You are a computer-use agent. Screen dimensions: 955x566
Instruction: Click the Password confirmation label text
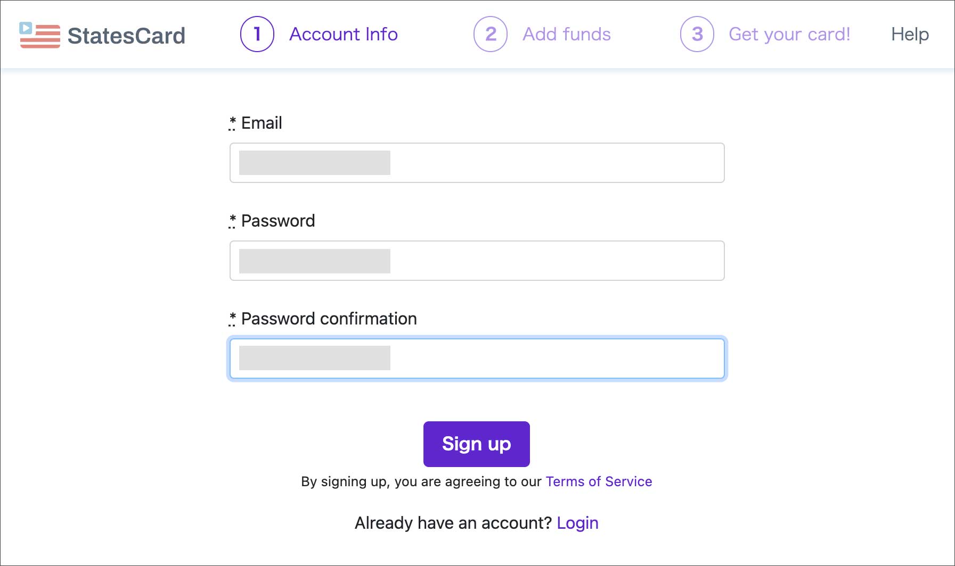329,319
